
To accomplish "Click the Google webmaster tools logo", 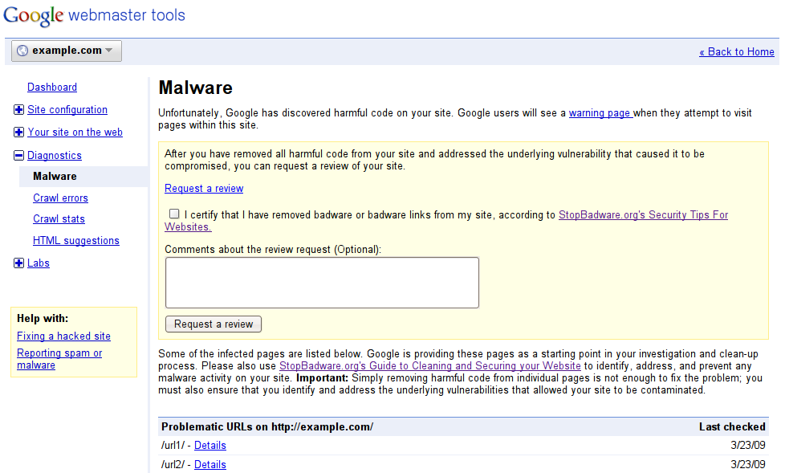I will click(x=94, y=16).
